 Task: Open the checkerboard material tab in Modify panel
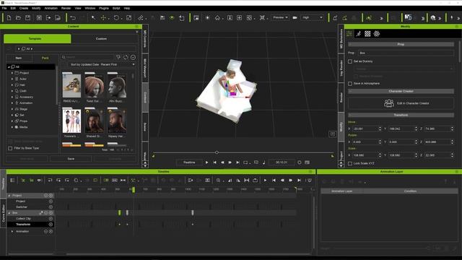pos(367,34)
